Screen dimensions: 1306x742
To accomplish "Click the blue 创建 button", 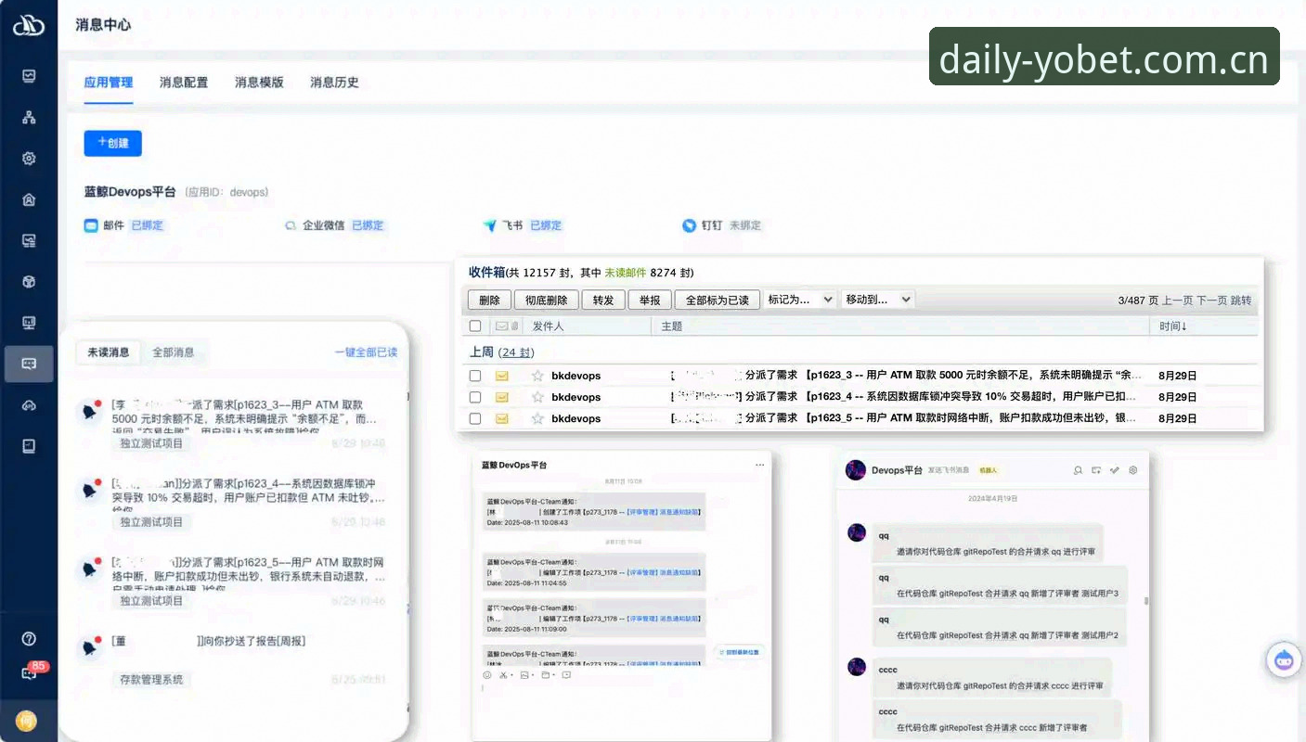I will tap(113, 144).
